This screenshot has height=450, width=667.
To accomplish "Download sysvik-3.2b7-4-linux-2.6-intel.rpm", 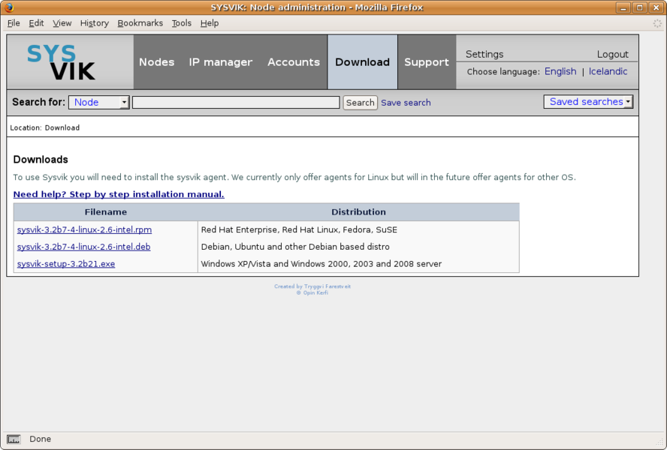I will 84,229.
